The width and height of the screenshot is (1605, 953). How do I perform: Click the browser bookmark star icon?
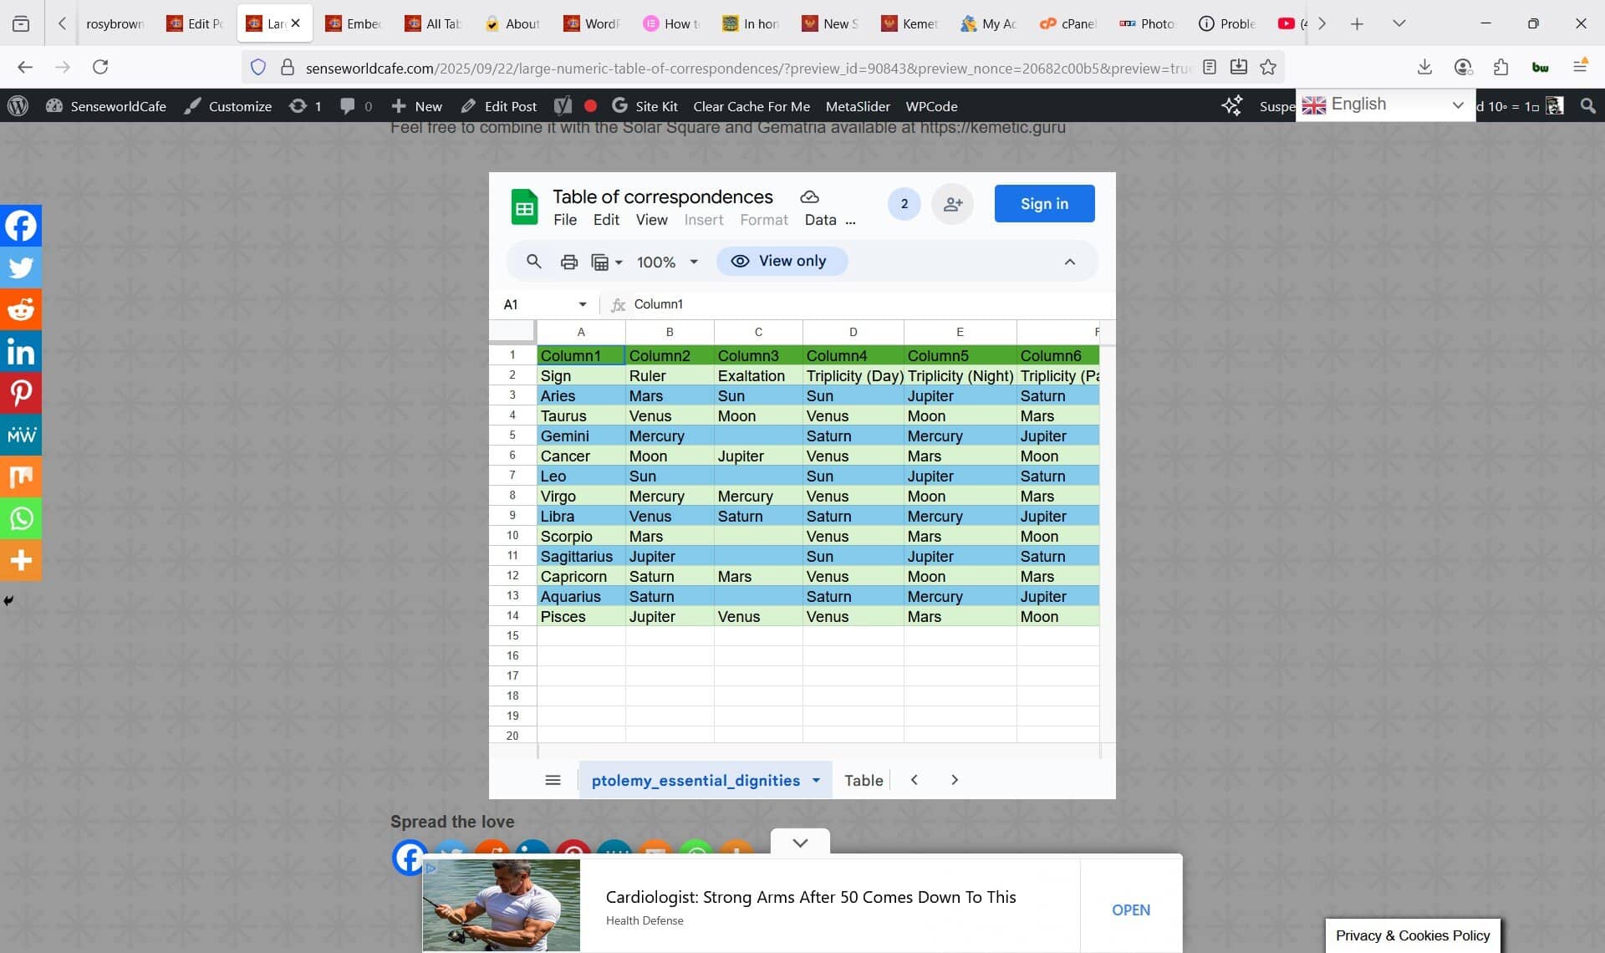click(1268, 68)
